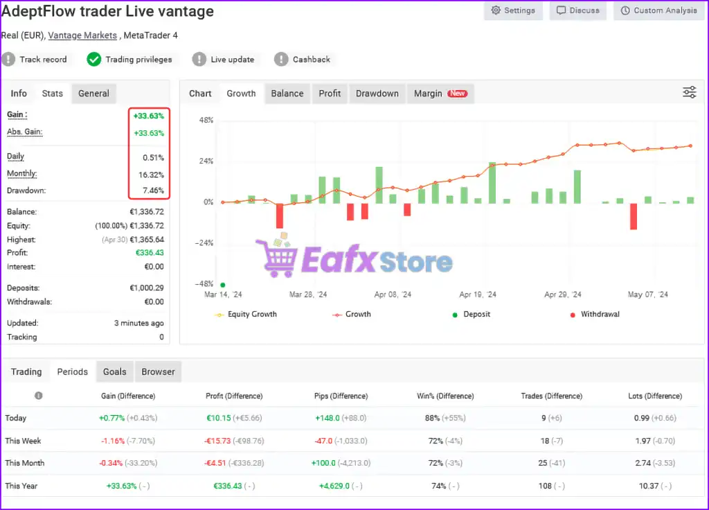Image resolution: width=709 pixels, height=510 pixels.
Task: Show the Drawdown chart tab
Action: click(377, 94)
